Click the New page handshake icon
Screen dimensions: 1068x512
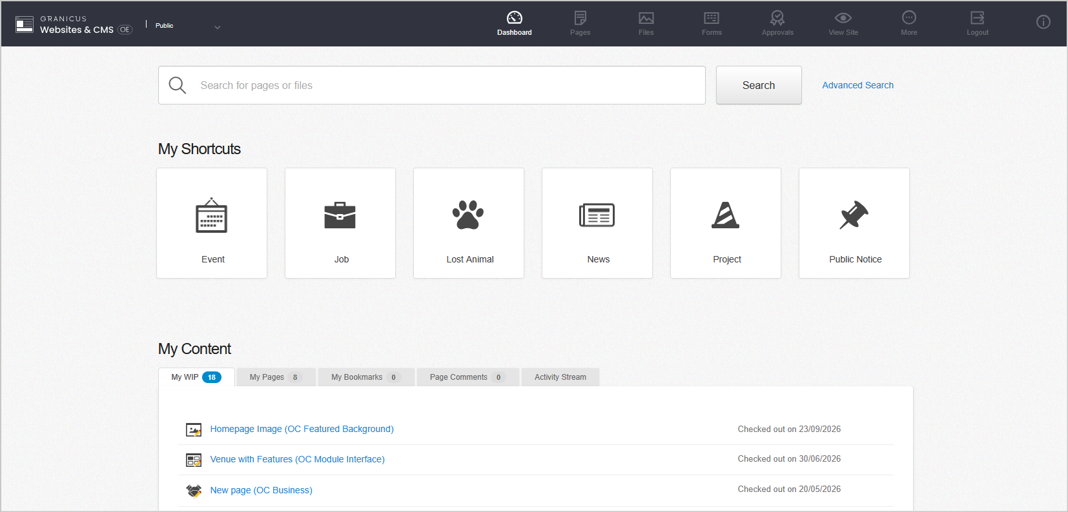[194, 491]
